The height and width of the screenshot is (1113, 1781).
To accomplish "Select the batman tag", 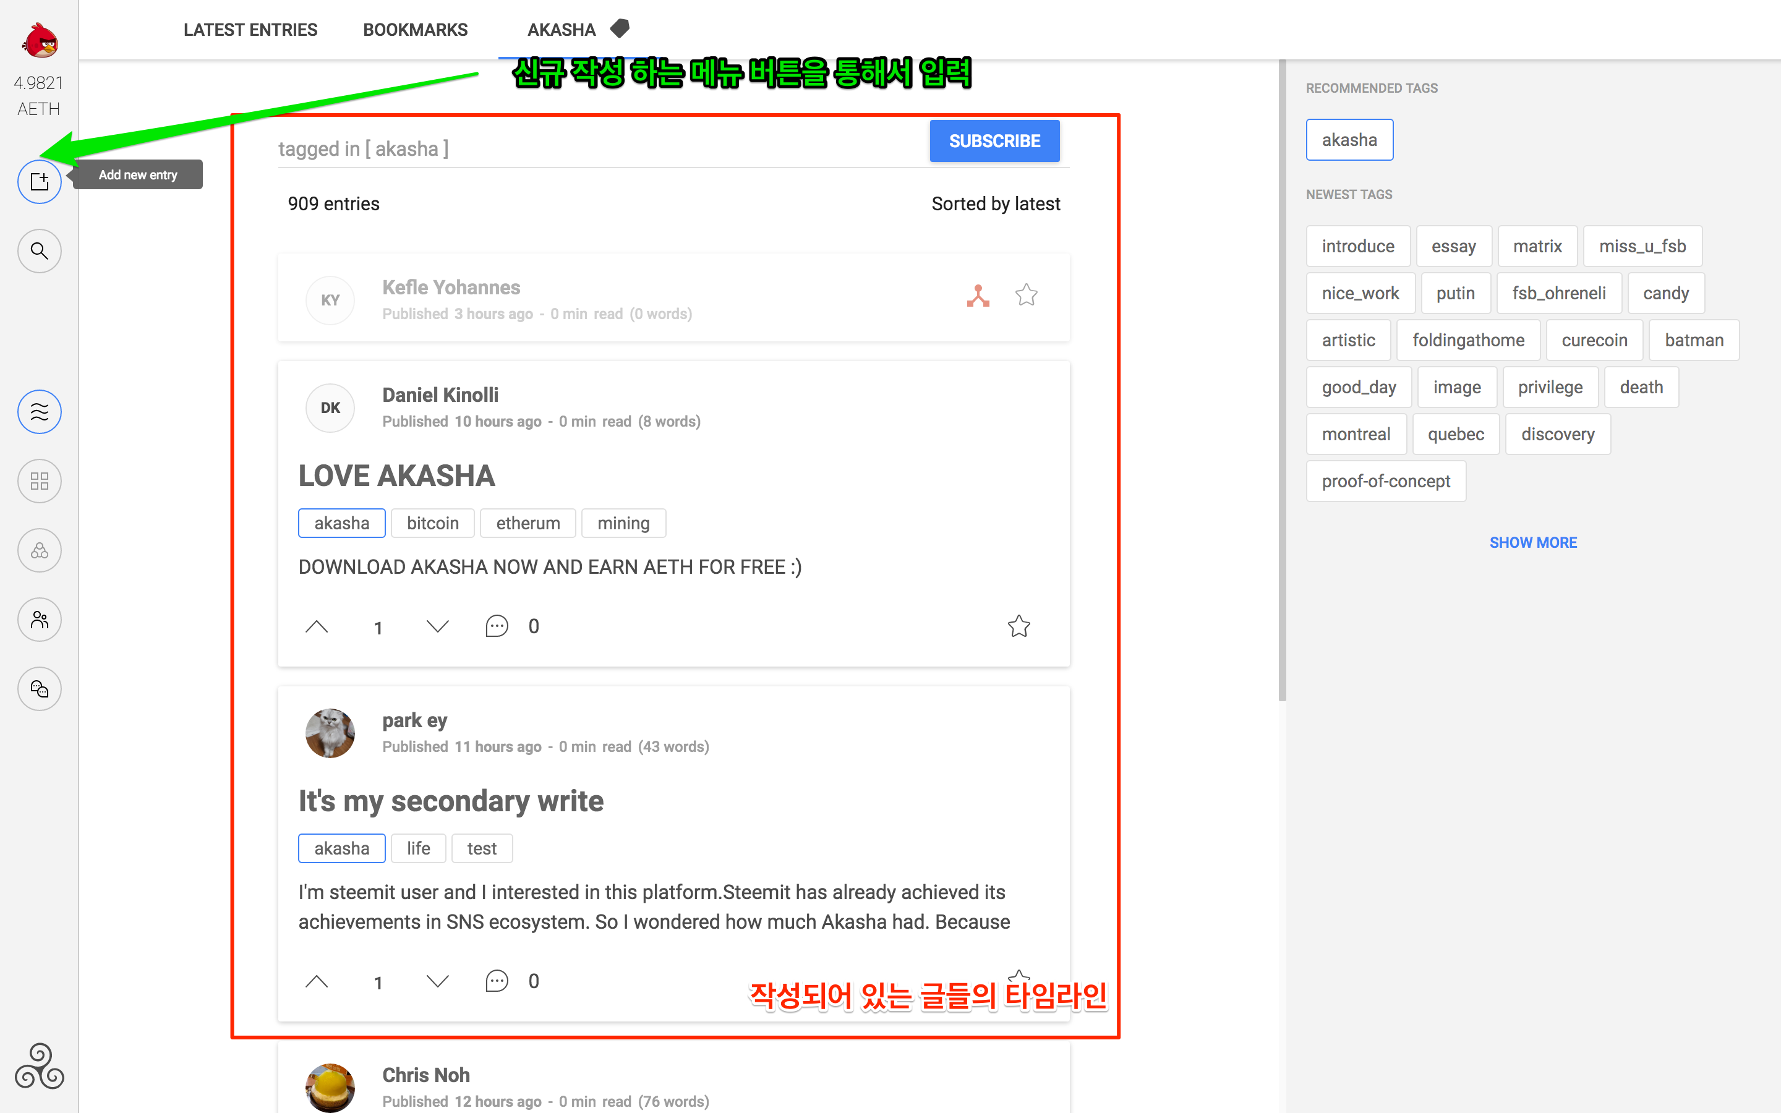I will pos(1694,340).
